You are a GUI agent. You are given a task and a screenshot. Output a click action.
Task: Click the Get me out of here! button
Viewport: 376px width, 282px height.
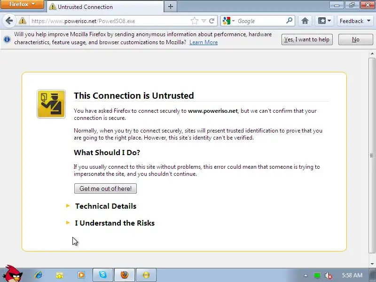coord(105,188)
